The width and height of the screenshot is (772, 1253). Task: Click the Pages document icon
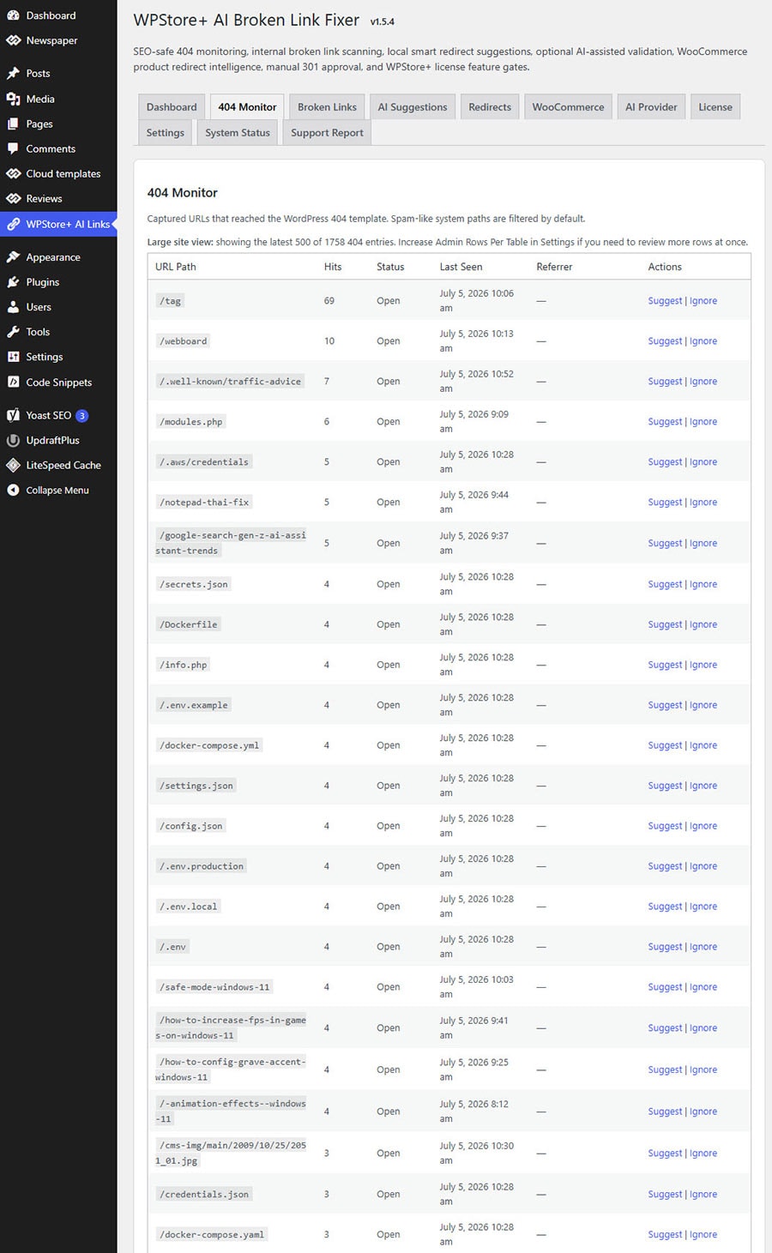click(x=13, y=123)
